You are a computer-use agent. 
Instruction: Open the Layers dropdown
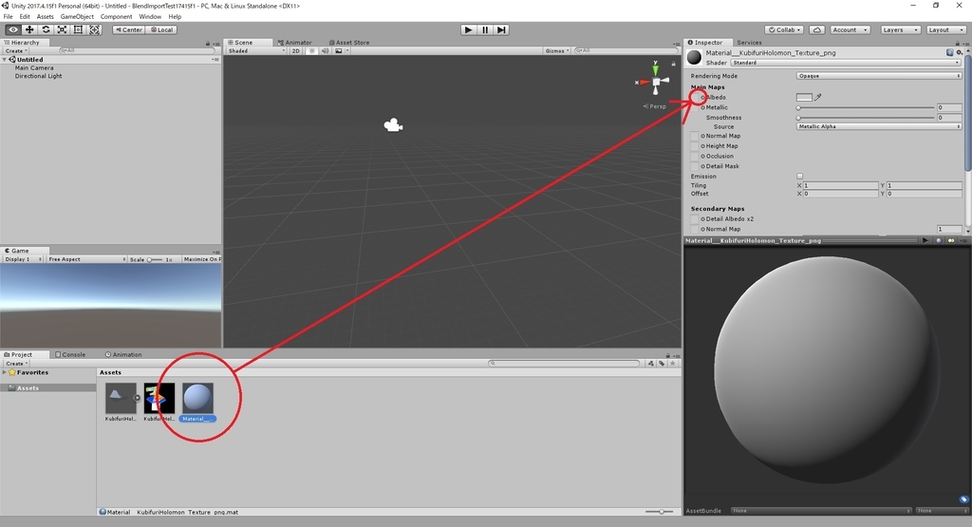coord(900,29)
